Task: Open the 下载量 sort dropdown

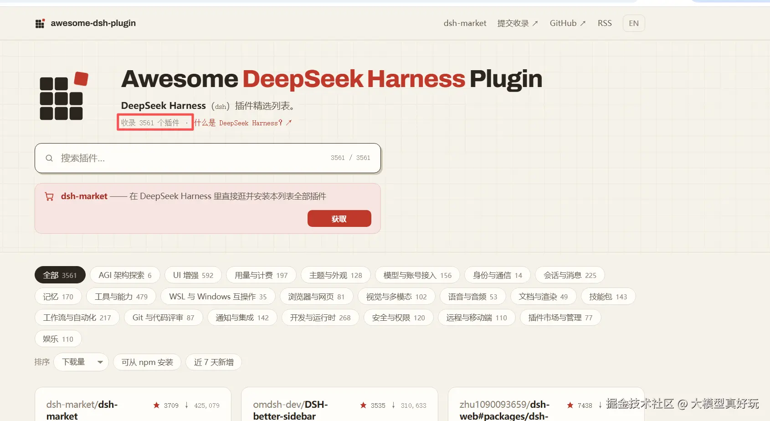Action: point(81,362)
